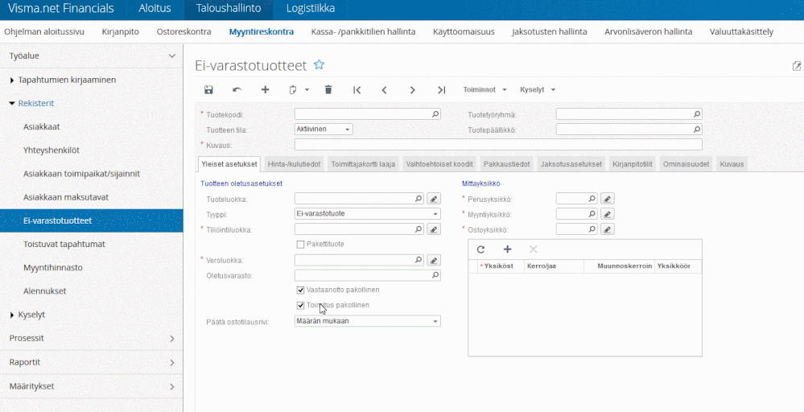Click the pencil edit icon next to Tuoteluokka

tap(433, 198)
